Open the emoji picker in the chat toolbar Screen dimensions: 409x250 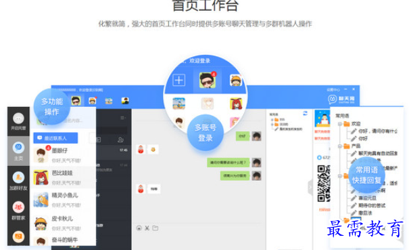tap(139, 228)
